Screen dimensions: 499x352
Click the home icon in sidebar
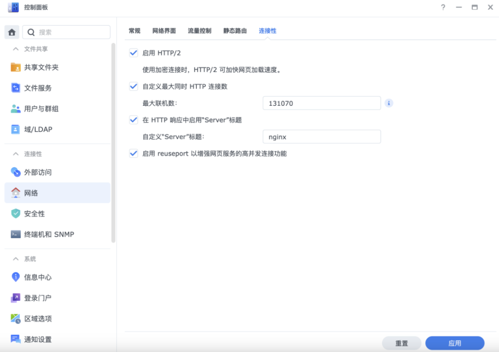point(12,32)
